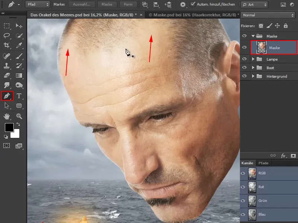This screenshot has height=223, width=298.
Task: Click the black foreground color swatch
Action: click(x=9, y=128)
